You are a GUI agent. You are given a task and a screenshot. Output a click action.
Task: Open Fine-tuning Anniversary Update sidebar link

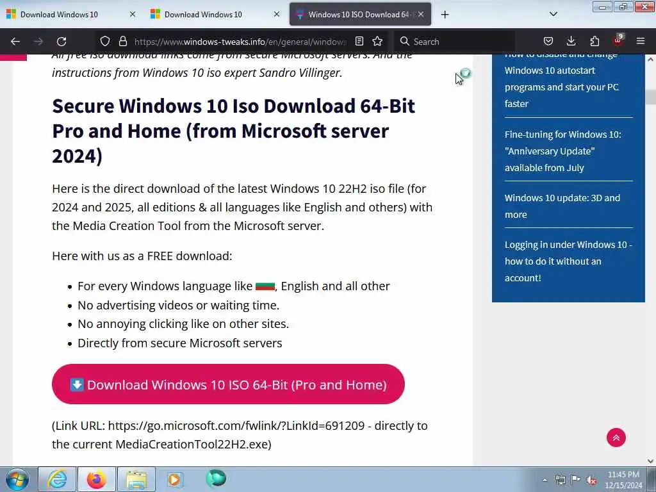pyautogui.click(x=562, y=151)
